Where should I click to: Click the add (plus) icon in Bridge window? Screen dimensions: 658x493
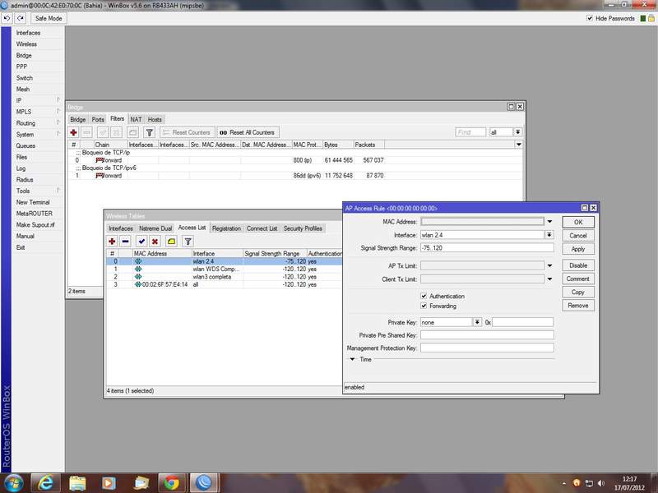tap(73, 132)
